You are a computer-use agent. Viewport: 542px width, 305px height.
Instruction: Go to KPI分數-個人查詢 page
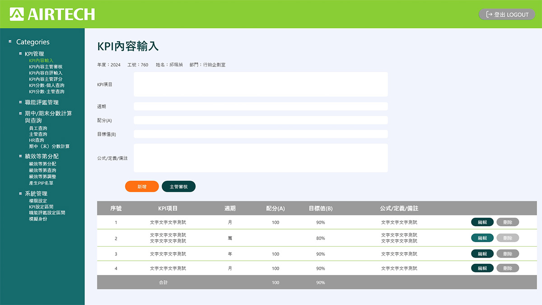[x=47, y=85]
